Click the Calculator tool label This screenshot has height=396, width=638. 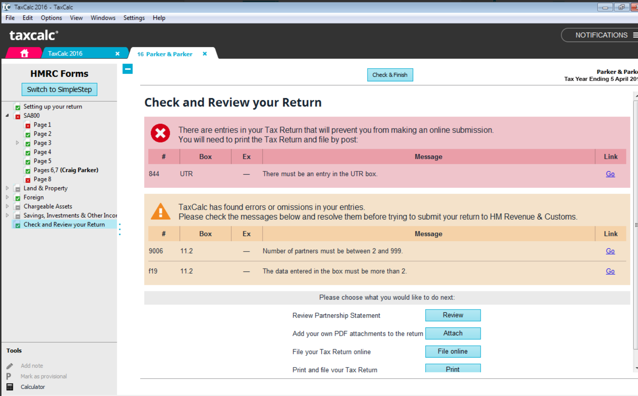(33, 387)
